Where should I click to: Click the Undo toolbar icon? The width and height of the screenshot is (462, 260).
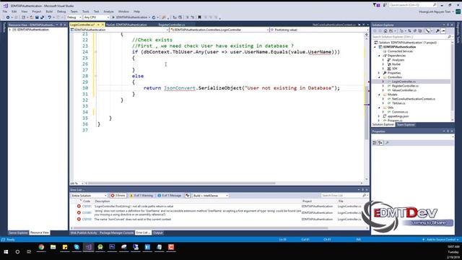click(x=50, y=17)
